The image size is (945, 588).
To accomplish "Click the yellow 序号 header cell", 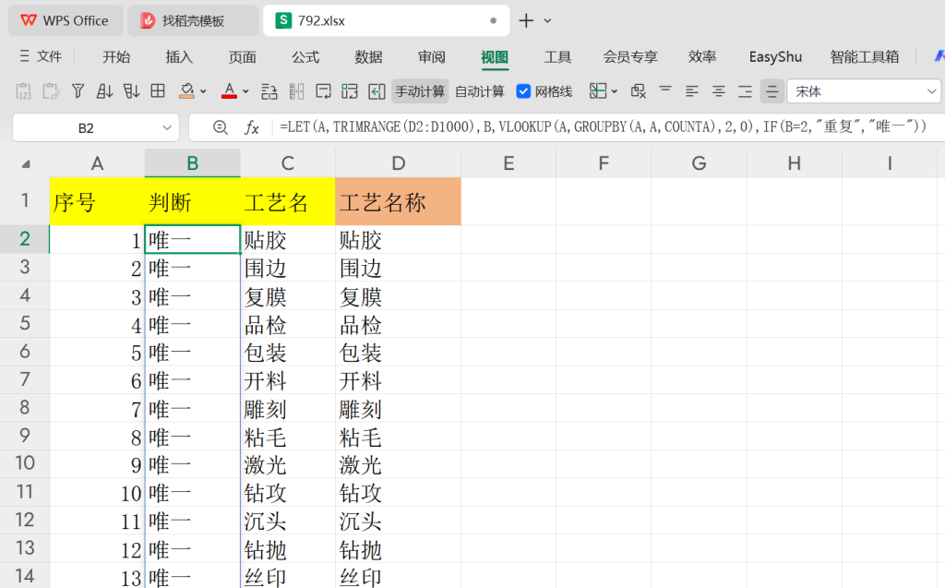I will tap(97, 201).
